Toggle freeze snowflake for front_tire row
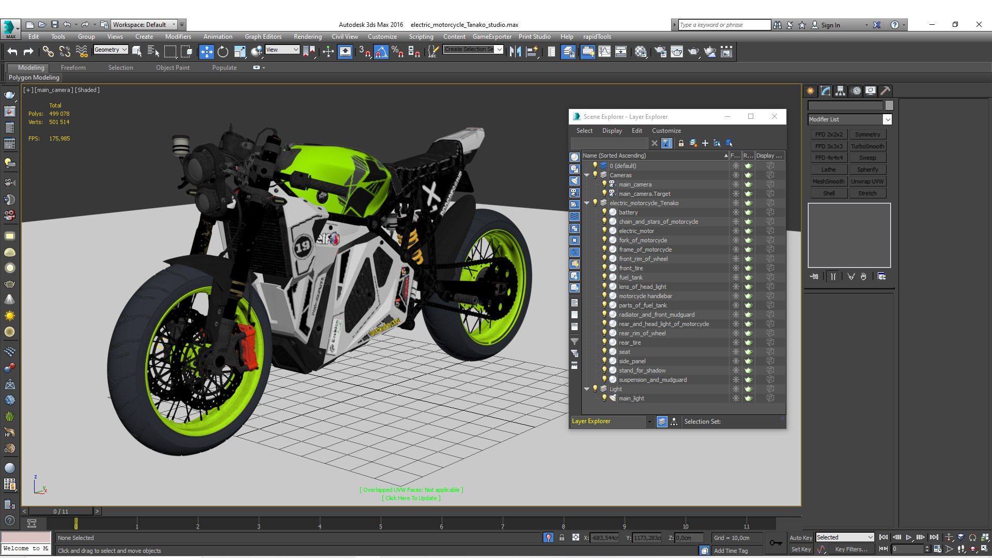 click(x=736, y=268)
